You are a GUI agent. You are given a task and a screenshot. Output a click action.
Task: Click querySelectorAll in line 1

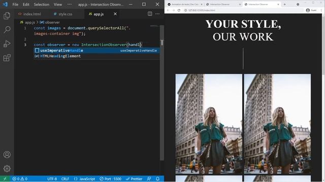106,28
